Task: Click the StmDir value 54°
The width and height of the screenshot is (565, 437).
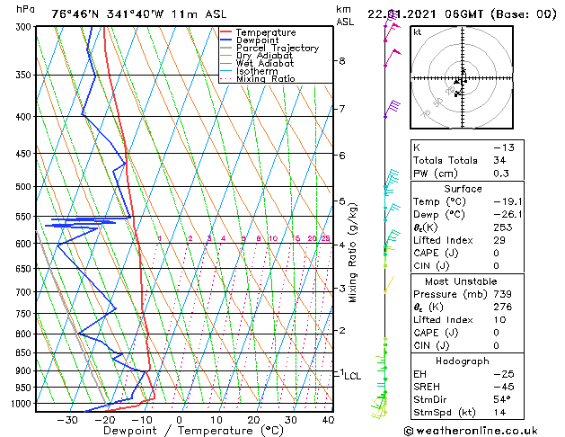Action: point(502,400)
